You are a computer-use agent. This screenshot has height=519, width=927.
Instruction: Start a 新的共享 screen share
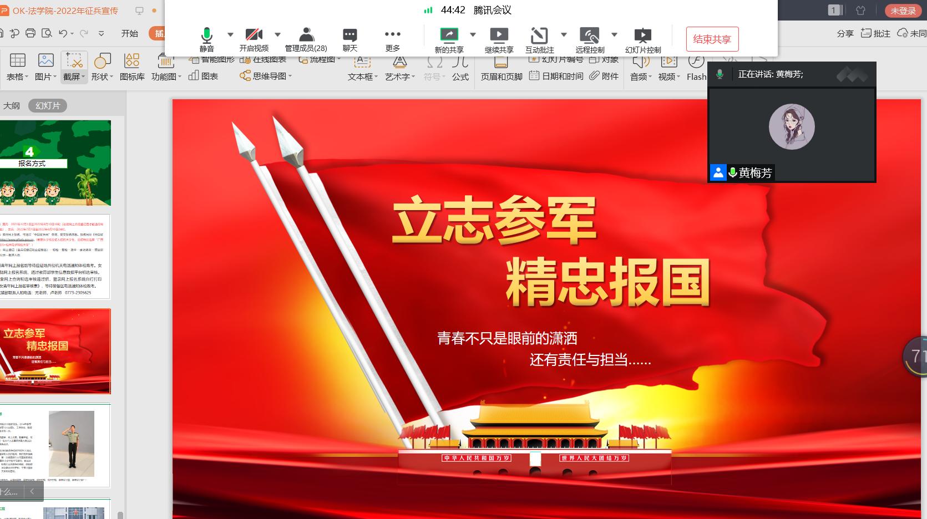point(449,39)
